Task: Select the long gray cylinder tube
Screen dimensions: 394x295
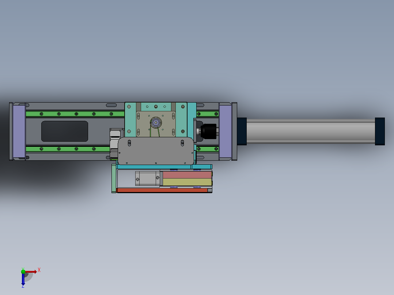Action: (x=311, y=131)
